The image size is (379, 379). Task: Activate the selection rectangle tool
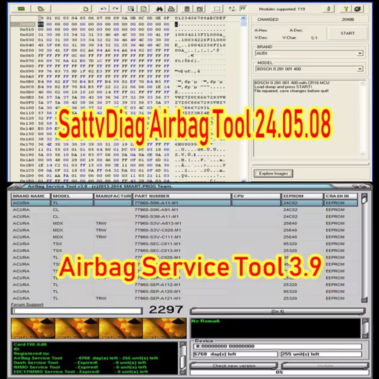pyautogui.click(x=217, y=9)
